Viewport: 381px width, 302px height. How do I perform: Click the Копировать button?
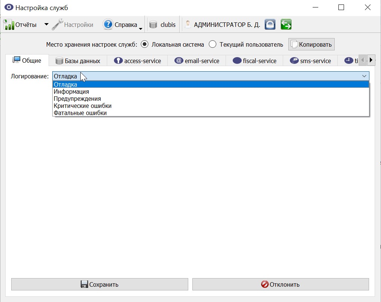coord(311,44)
